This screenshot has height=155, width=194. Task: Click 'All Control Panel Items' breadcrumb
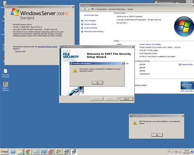tap(117, 9)
